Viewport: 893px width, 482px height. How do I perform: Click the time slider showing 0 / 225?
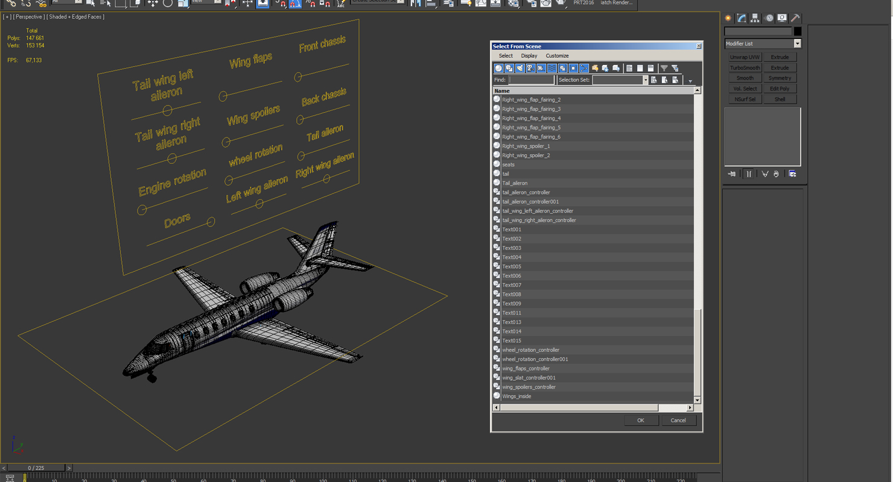pos(36,468)
